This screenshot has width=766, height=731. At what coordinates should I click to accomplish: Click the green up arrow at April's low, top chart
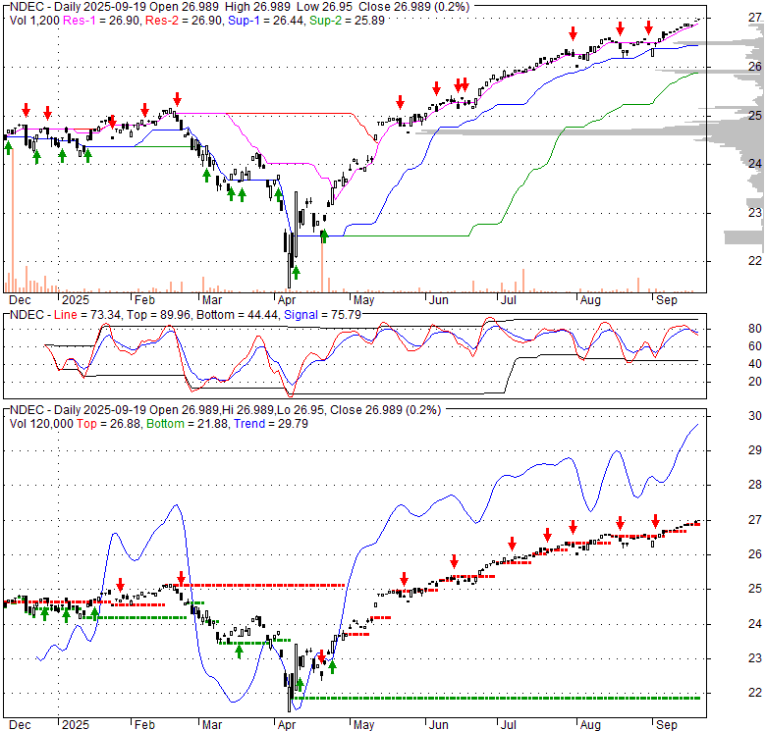click(296, 272)
